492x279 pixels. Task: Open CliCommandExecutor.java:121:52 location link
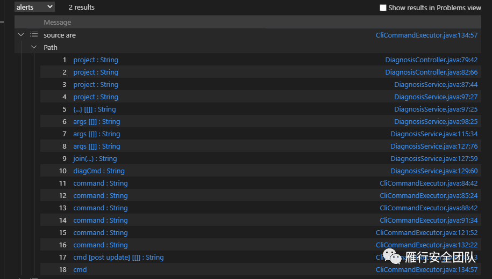coord(426,233)
